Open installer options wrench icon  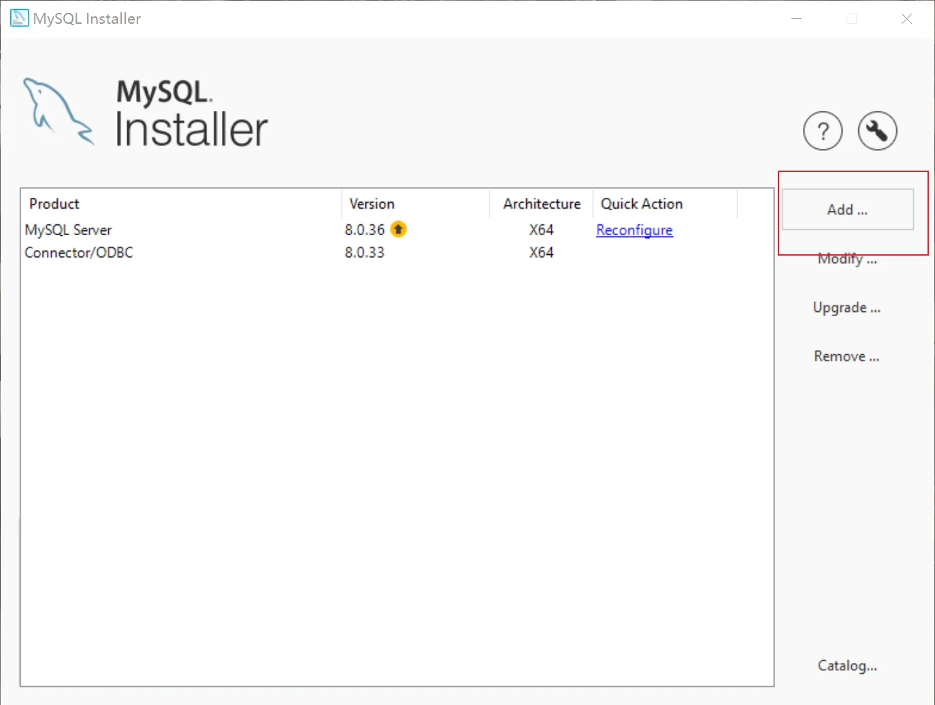(x=877, y=131)
